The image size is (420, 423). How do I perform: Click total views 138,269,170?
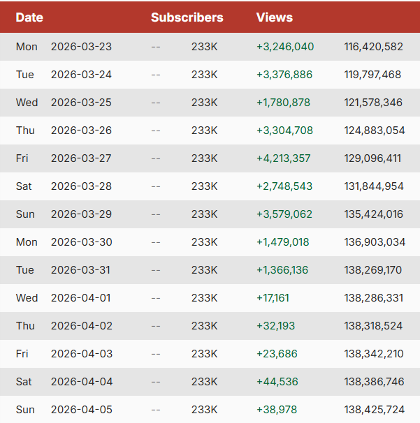coord(372,270)
